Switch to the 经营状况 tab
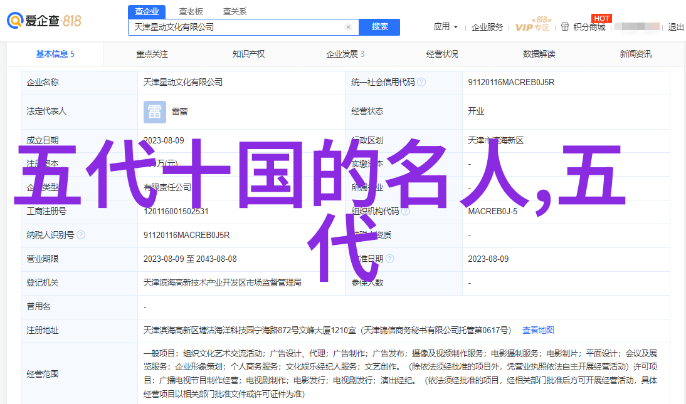Screen dimensions: 686x404 coord(442,54)
